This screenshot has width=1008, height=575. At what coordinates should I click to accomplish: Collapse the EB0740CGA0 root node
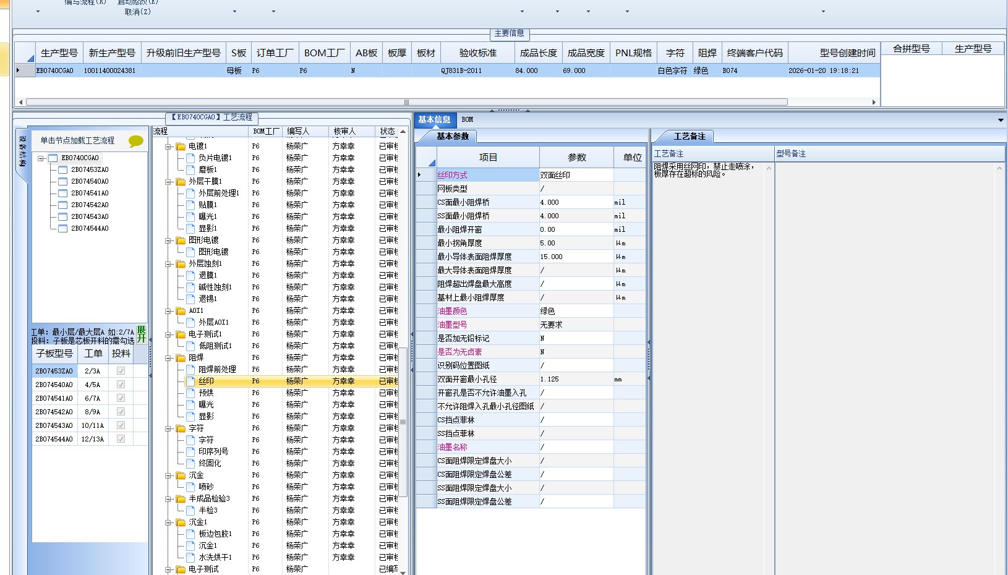(41, 158)
